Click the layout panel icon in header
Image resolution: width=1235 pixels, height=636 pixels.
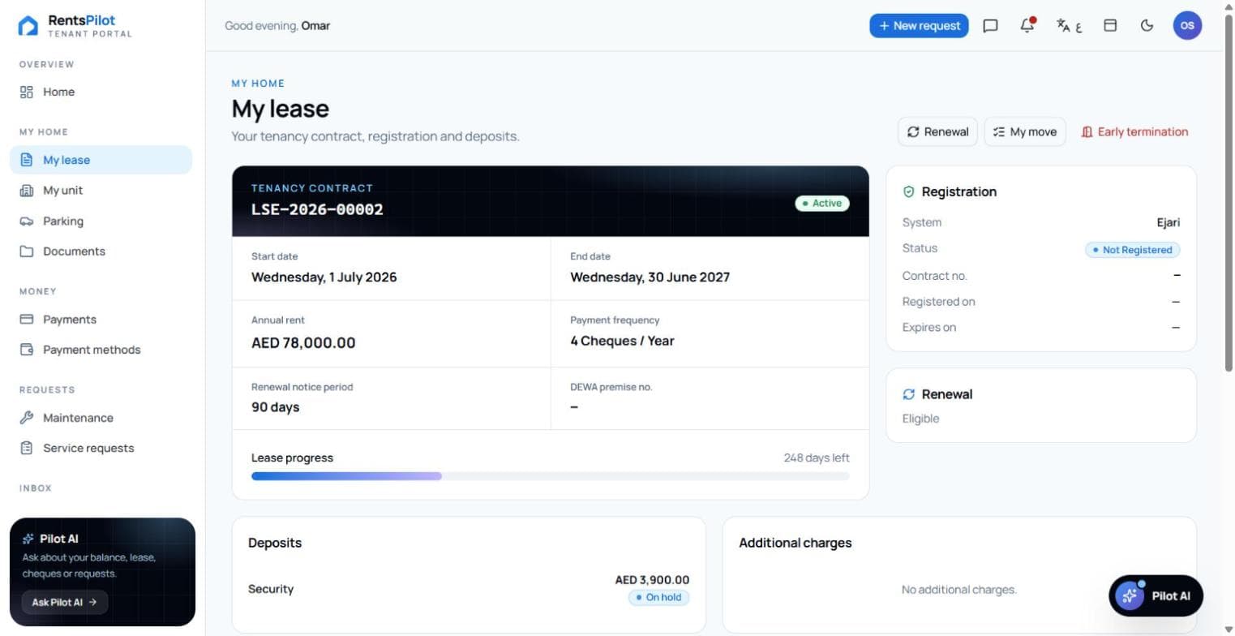click(x=1110, y=25)
